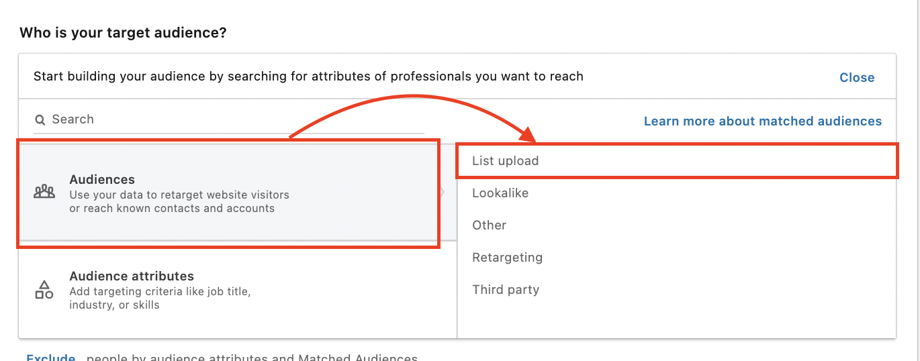Viewport: 920px width, 361px height.
Task: Close the audience builder panel
Action: pyautogui.click(x=857, y=77)
